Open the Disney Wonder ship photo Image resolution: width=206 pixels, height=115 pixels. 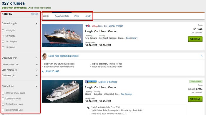(x=62, y=35)
